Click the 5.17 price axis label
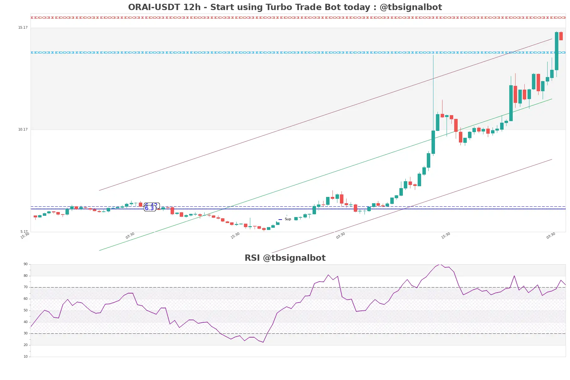 24,232
